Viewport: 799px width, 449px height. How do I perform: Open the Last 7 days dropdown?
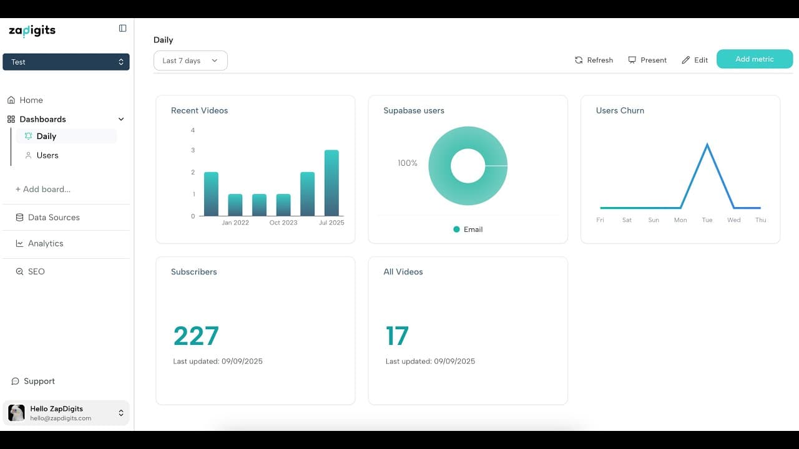[x=190, y=60]
